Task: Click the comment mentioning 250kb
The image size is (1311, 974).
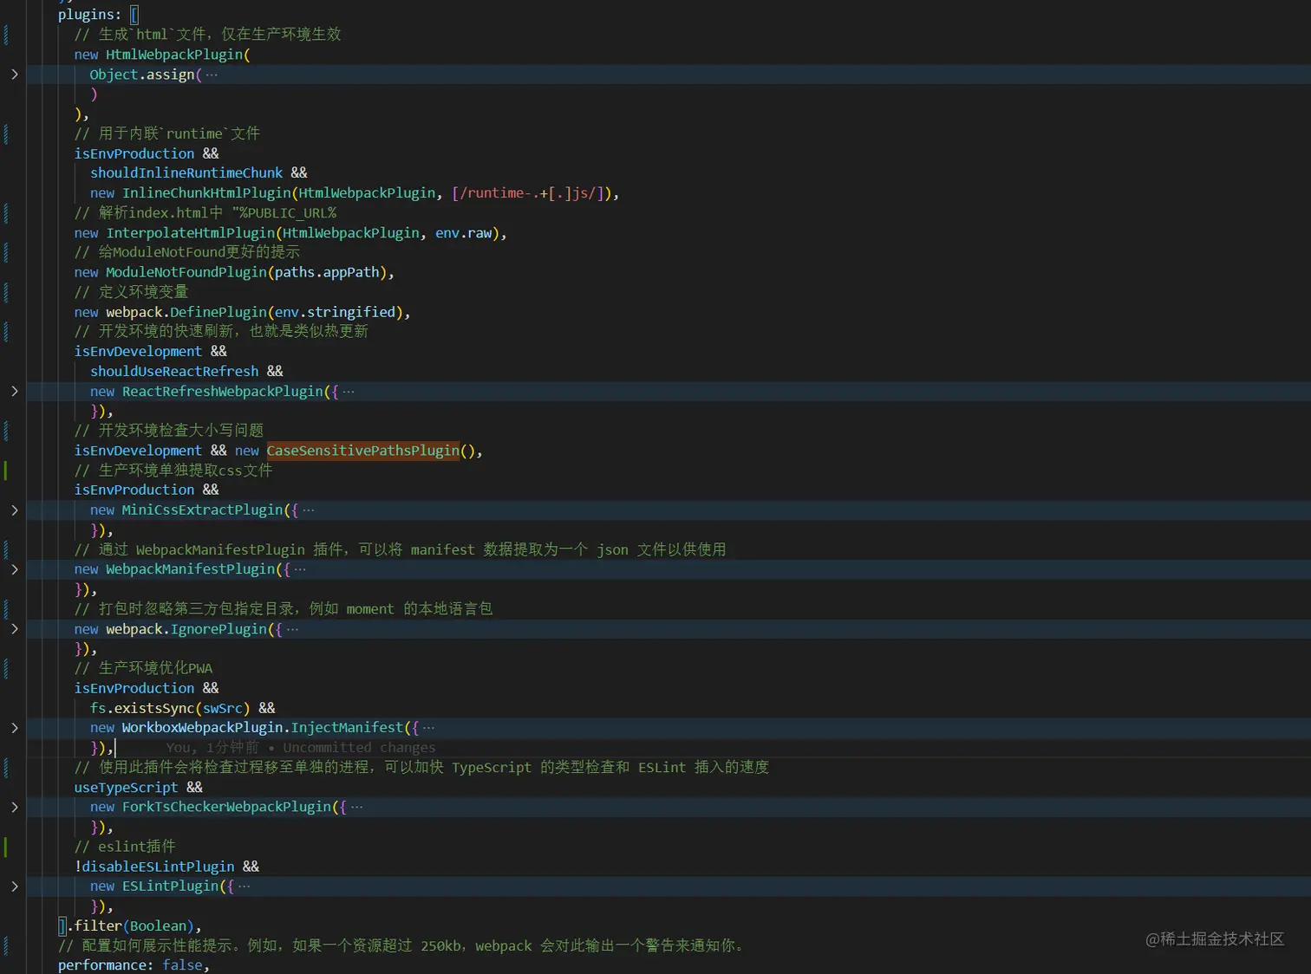Action: [x=401, y=945]
